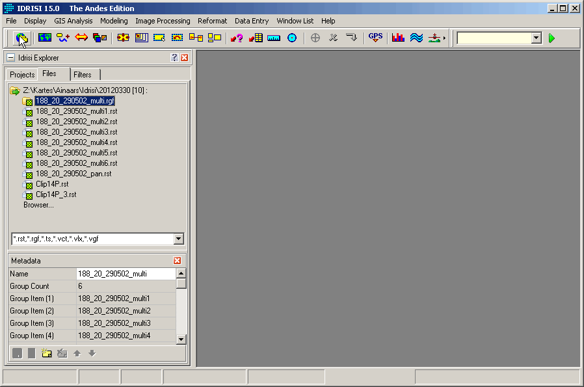Viewport: 584px width, 387px height.
Task: Click the grey down arrow icon
Action: (92, 353)
